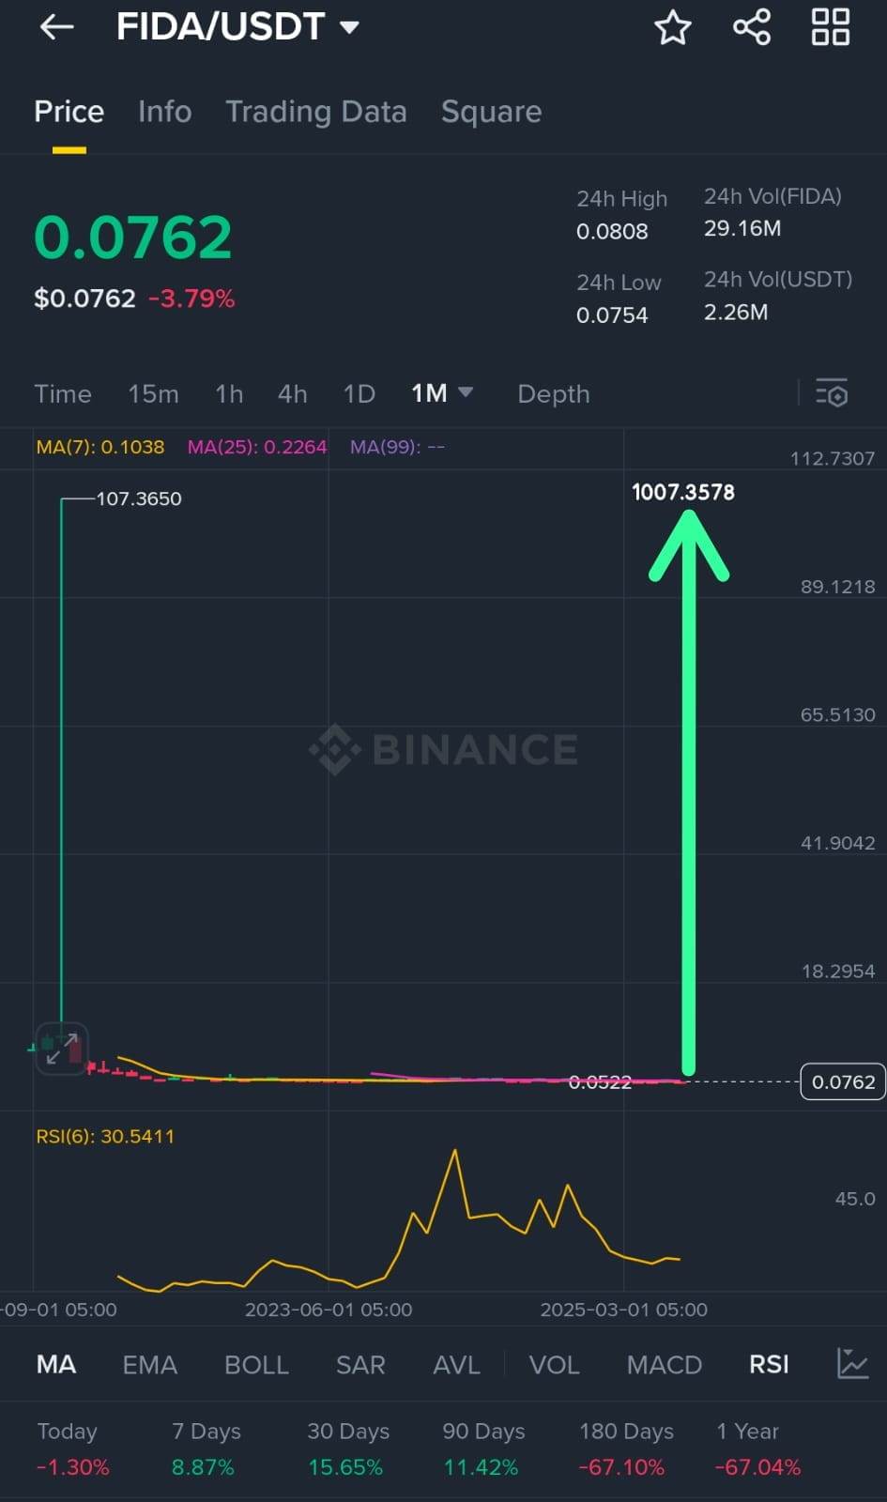Expand chart to fullscreen icon
Image resolution: width=887 pixels, height=1502 pixels.
pos(62,1049)
